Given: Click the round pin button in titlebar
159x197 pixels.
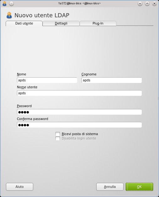Looking at the screenshot, I should click(11, 4).
